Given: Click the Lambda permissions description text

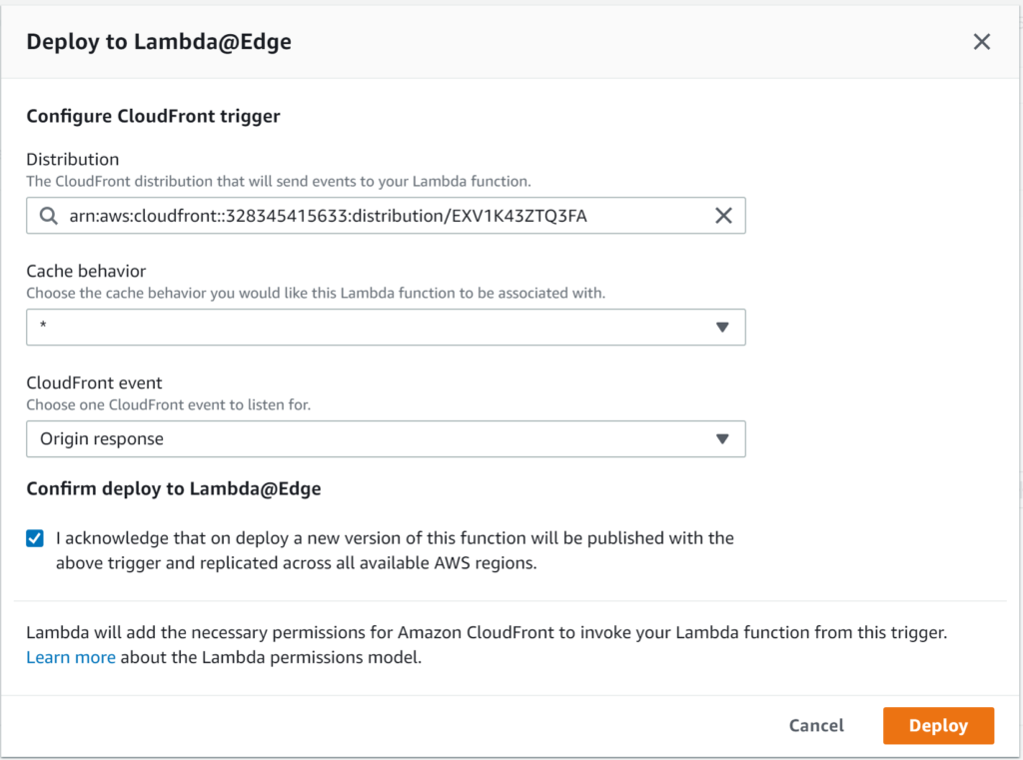Looking at the screenshot, I should click(486, 633).
